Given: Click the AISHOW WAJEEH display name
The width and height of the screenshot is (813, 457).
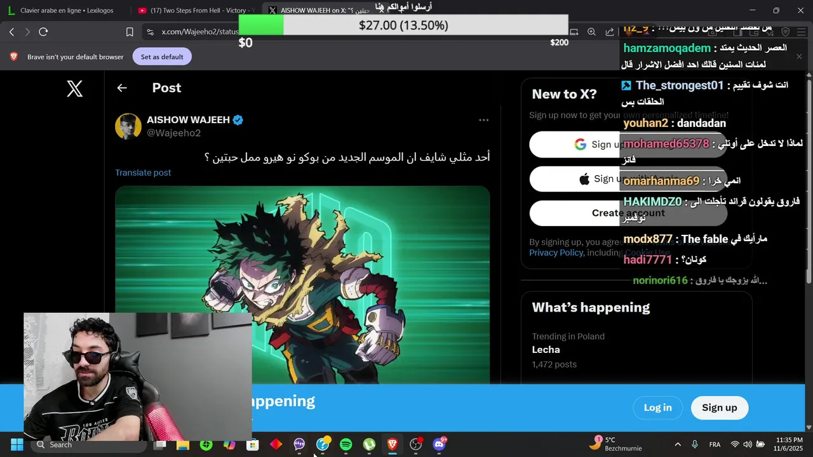Looking at the screenshot, I should point(189,120).
